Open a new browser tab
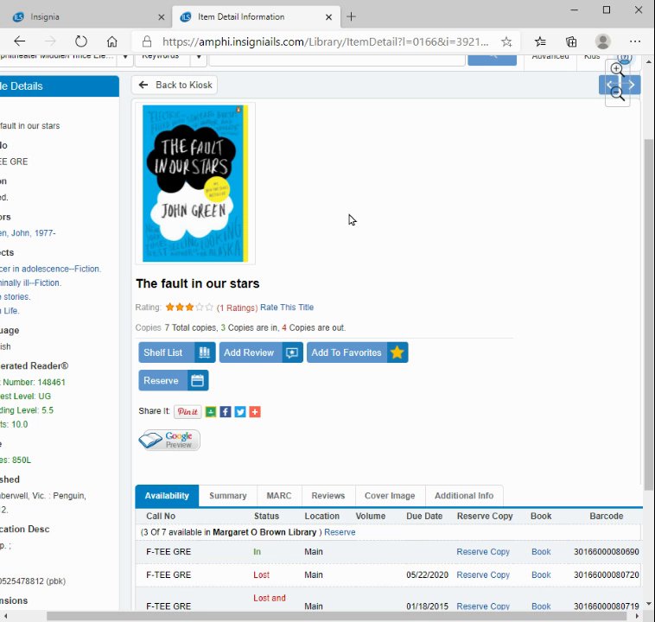 click(x=352, y=16)
